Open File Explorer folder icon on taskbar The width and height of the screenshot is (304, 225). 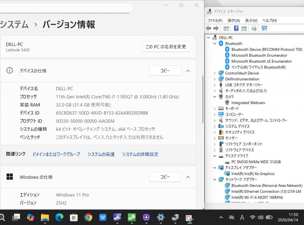pyautogui.click(x=45, y=217)
